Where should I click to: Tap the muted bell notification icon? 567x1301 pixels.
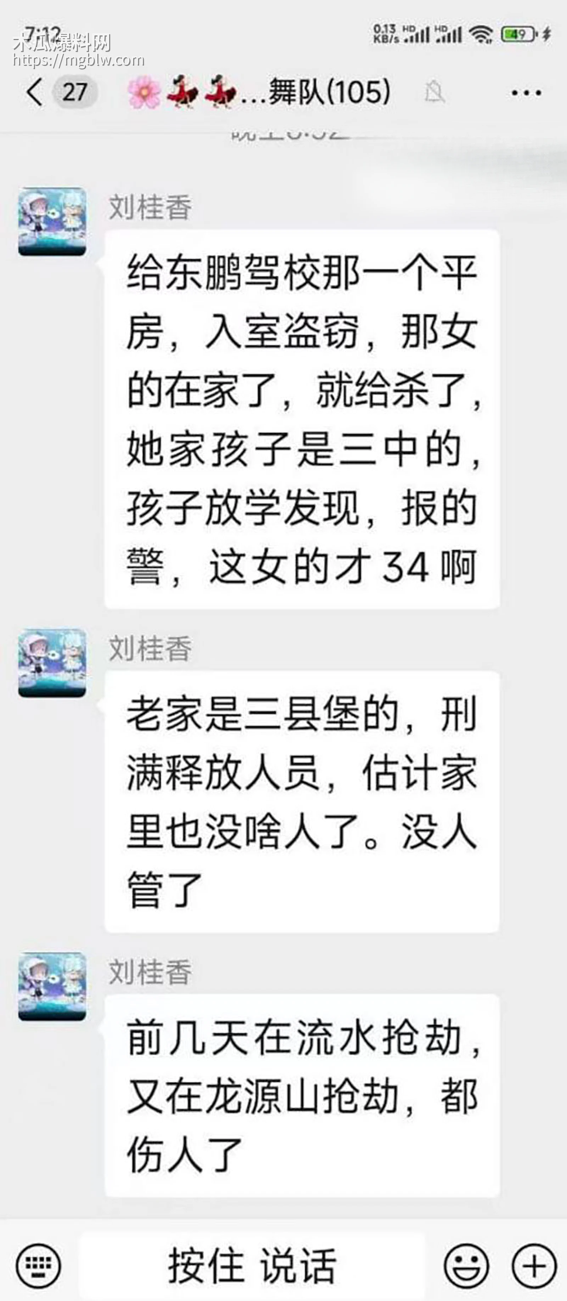click(x=434, y=93)
